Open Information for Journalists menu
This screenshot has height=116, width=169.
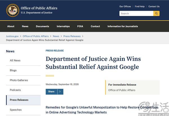pos(123,26)
